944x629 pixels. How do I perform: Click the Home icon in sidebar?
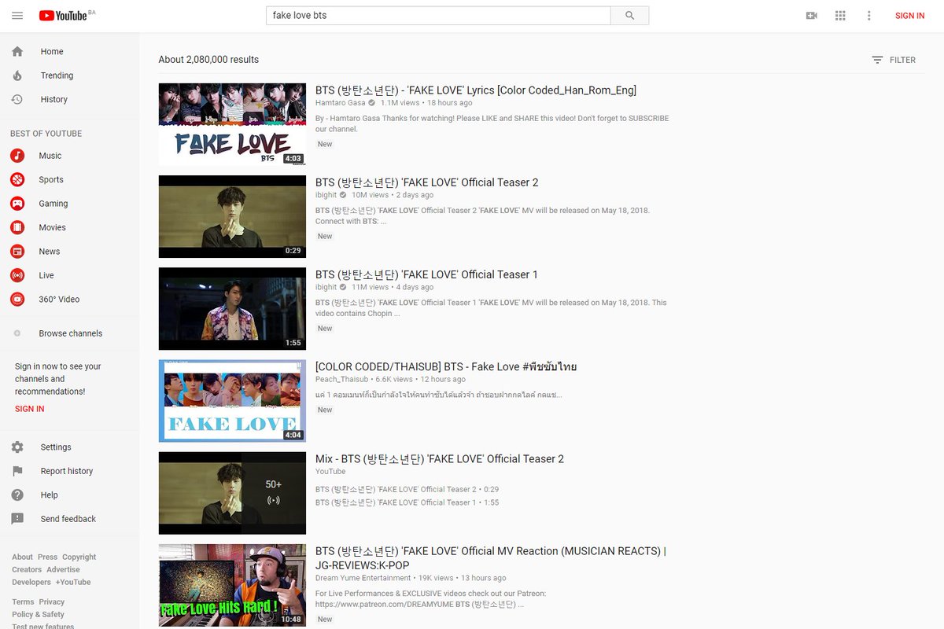point(17,51)
